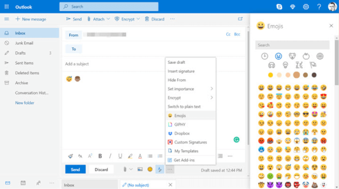
Task: Click New message
Action: coord(31,19)
